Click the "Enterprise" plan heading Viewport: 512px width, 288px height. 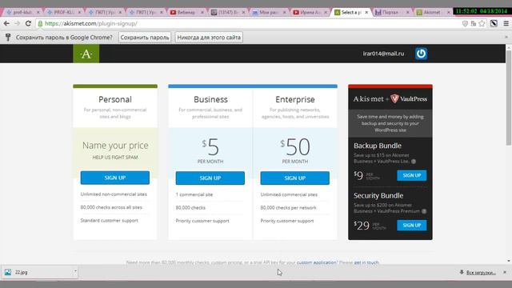pos(295,99)
